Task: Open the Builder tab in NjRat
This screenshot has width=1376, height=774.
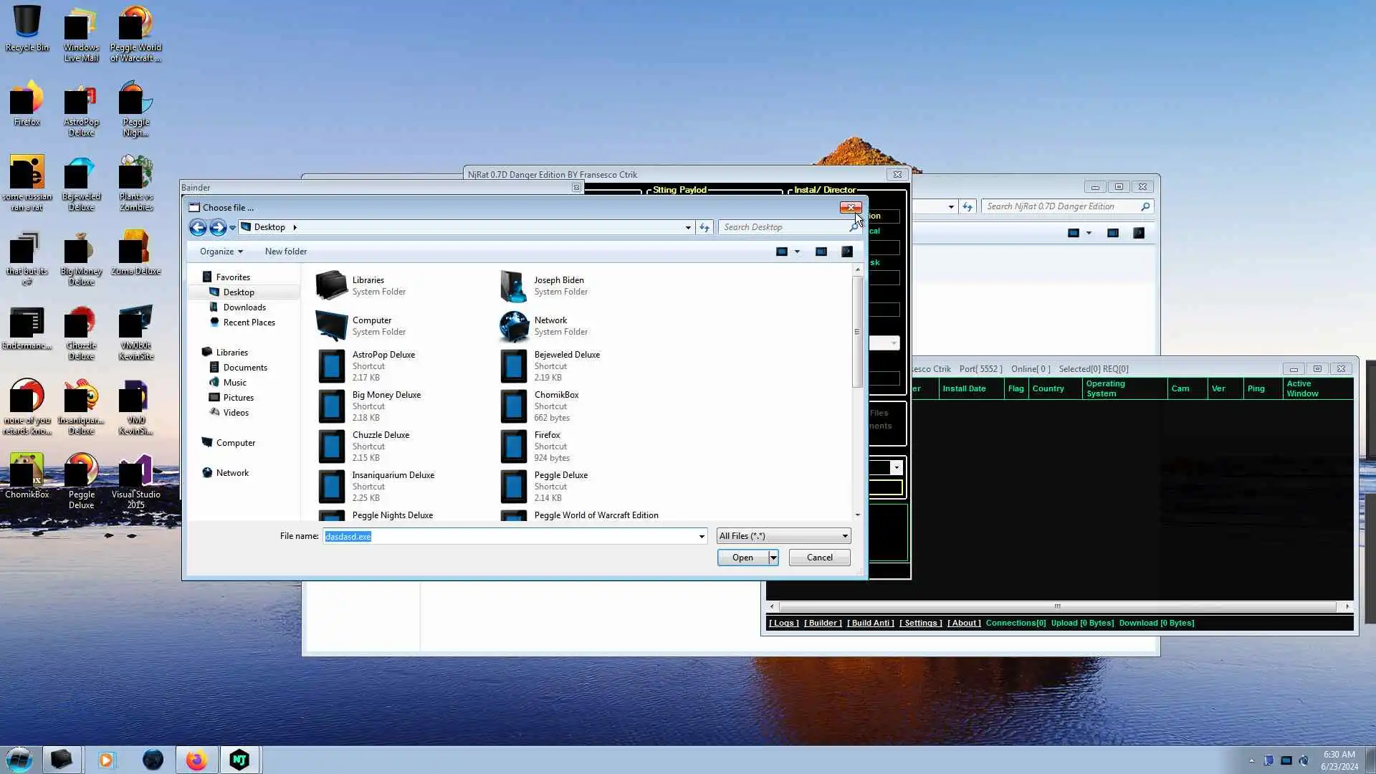Action: pyautogui.click(x=823, y=623)
